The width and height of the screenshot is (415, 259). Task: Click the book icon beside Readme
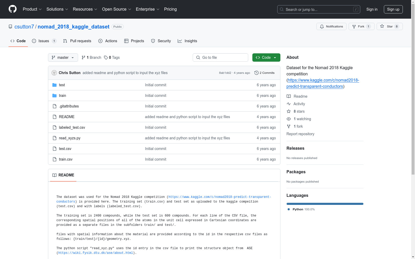point(289,96)
